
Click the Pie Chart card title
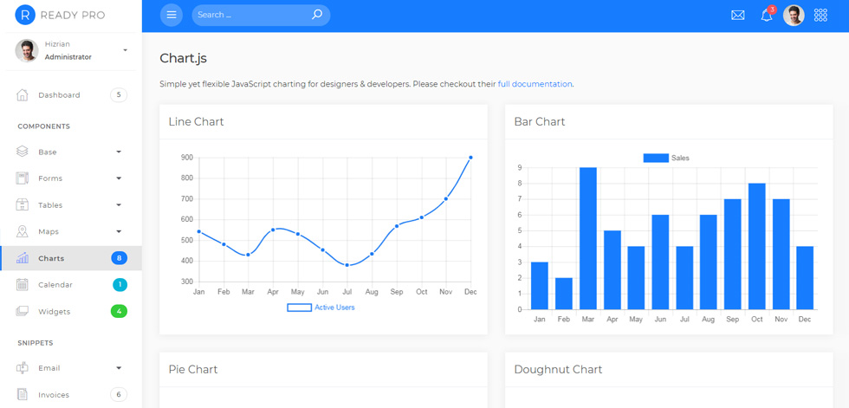click(192, 370)
